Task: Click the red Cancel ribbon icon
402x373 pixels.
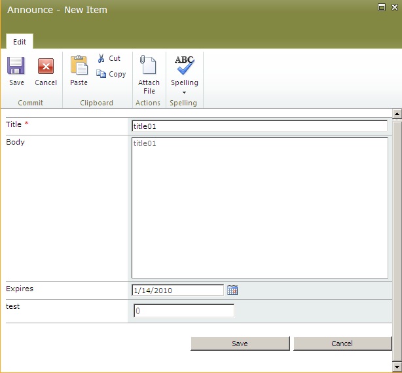Action: click(46, 66)
